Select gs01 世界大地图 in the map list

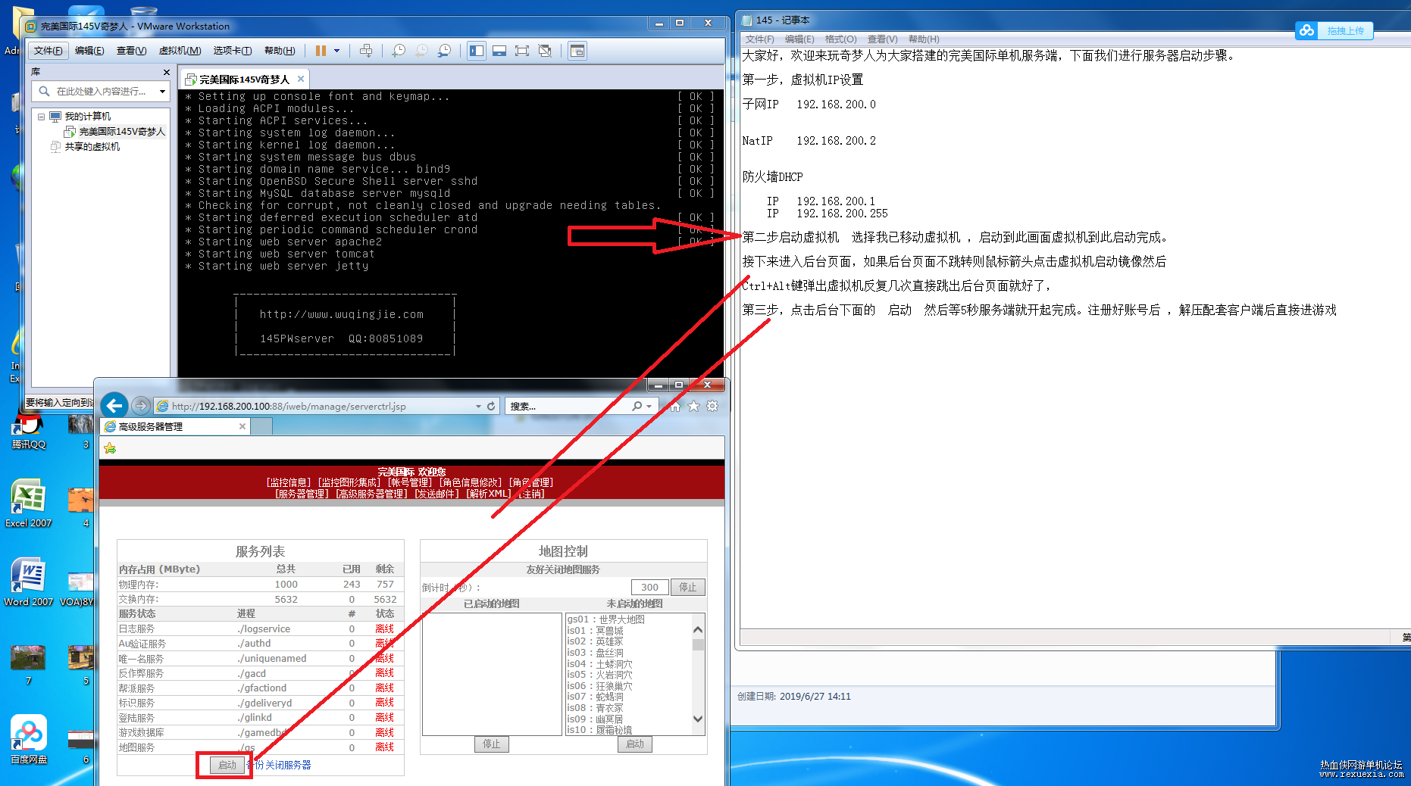point(606,619)
